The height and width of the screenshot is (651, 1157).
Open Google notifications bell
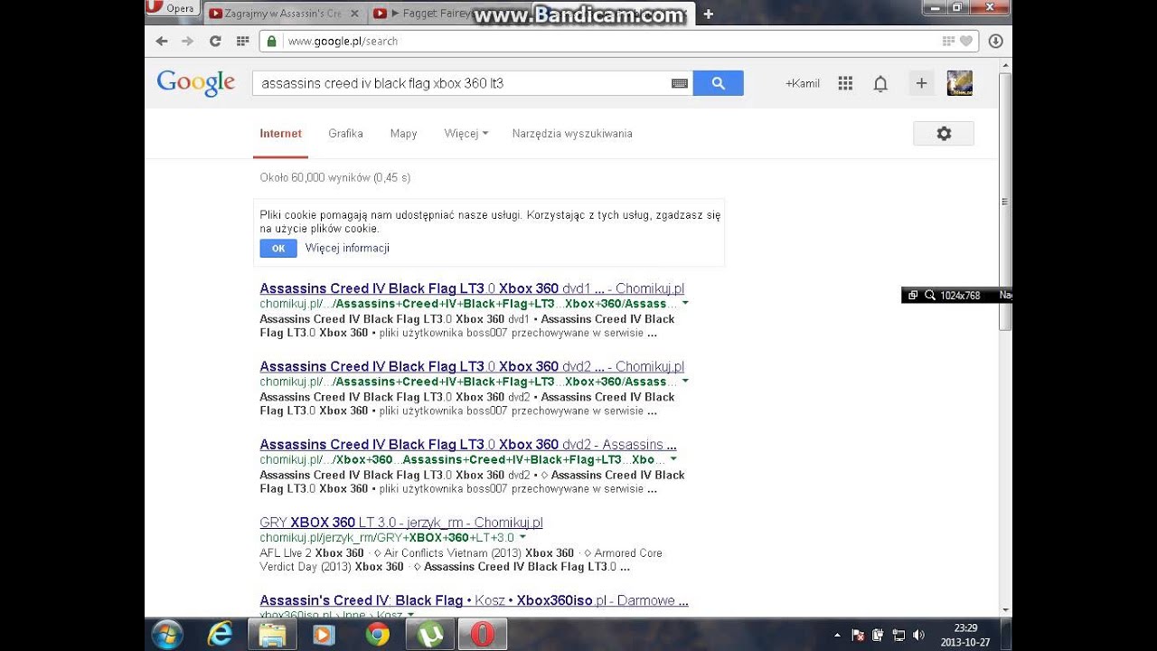tap(880, 83)
